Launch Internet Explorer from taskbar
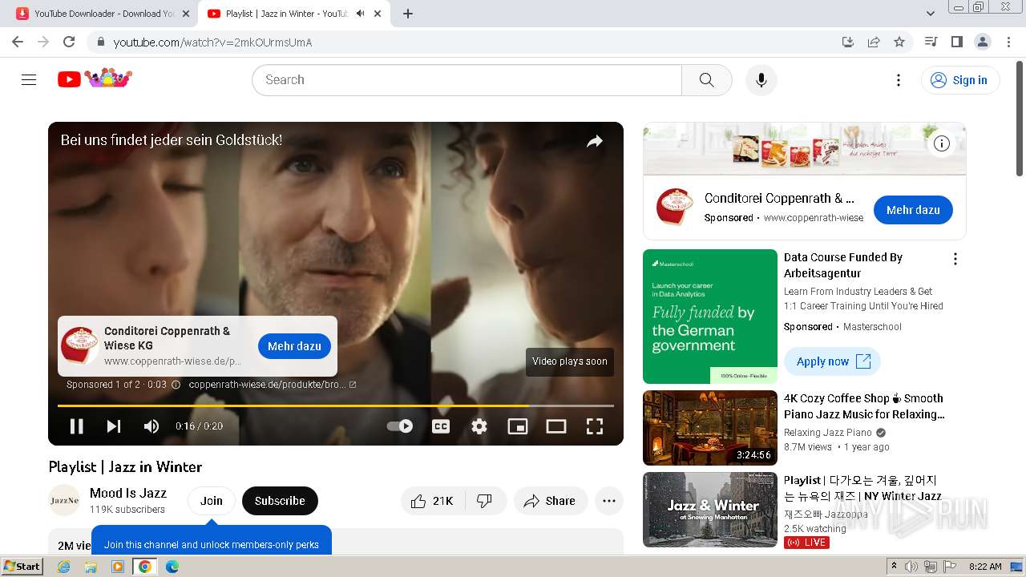 [64, 567]
